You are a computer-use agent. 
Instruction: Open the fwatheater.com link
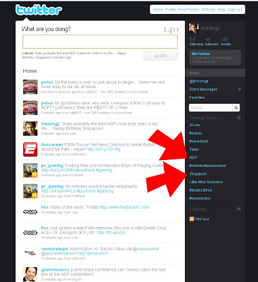[x=124, y=207]
